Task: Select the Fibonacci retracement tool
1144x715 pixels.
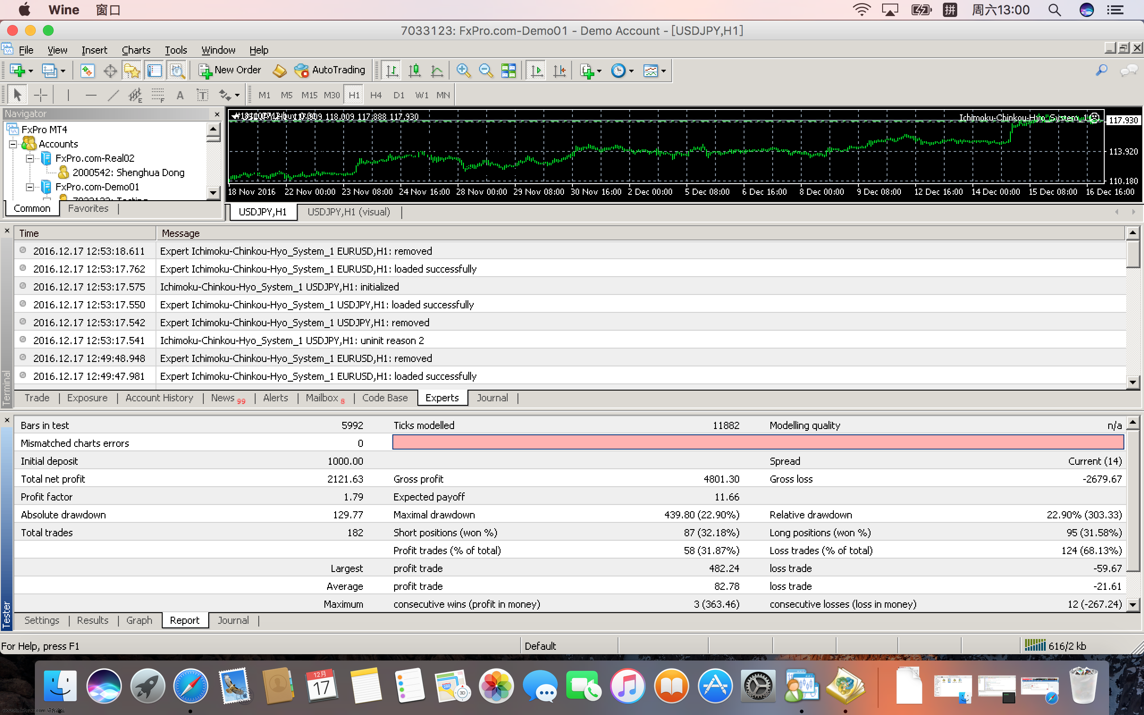Action: click(x=158, y=96)
